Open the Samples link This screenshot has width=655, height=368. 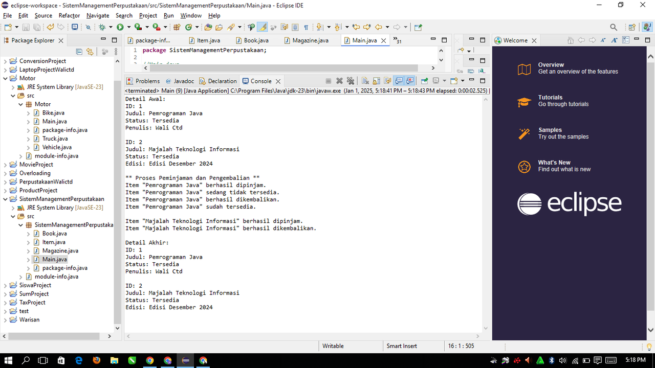tap(550, 130)
